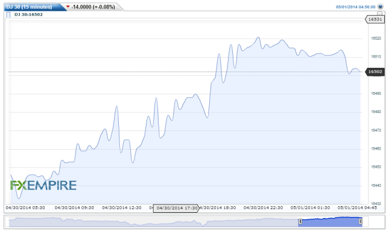Click the 16502 current price label

pos(375,72)
